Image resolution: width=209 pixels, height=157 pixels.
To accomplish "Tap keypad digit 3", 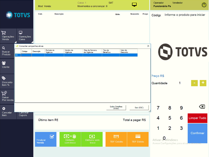I will click(x=181, y=128).
